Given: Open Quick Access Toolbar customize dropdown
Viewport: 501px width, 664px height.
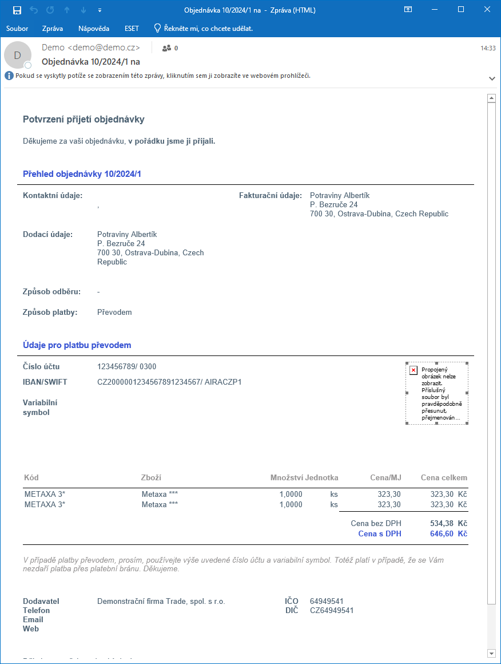Looking at the screenshot, I should [100, 10].
